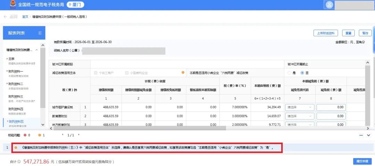Click the orange info icon beside 小型微利企业

183,73
